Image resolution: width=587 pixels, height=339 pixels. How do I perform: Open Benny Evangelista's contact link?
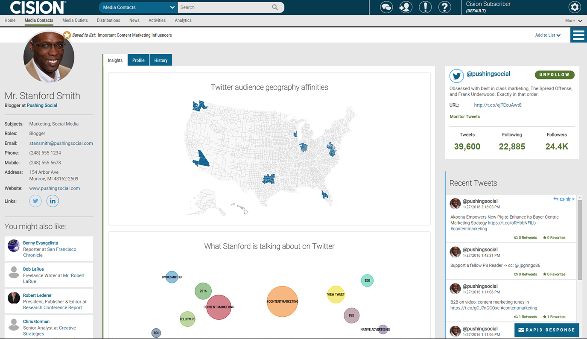click(41, 243)
